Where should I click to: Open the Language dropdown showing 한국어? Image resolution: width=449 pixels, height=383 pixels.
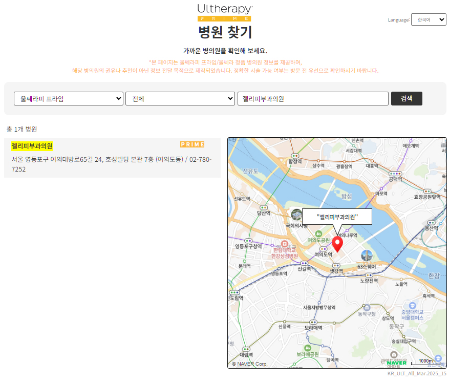click(429, 20)
